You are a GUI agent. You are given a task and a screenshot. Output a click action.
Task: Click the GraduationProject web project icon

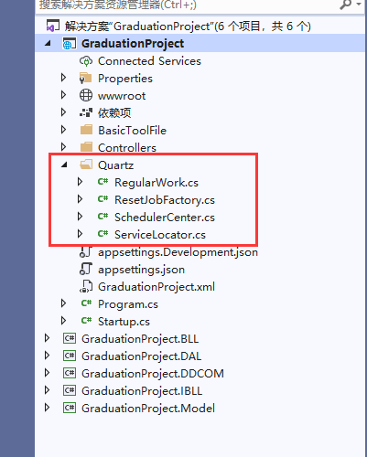tap(70, 44)
